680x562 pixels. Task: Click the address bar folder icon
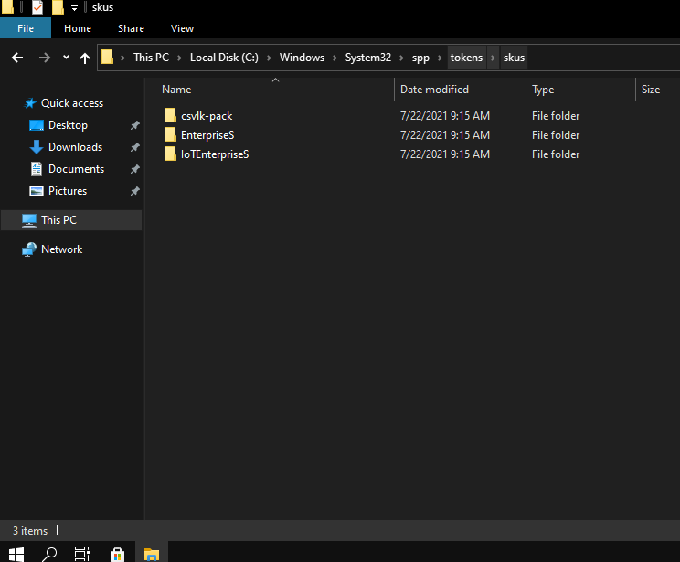pos(107,58)
